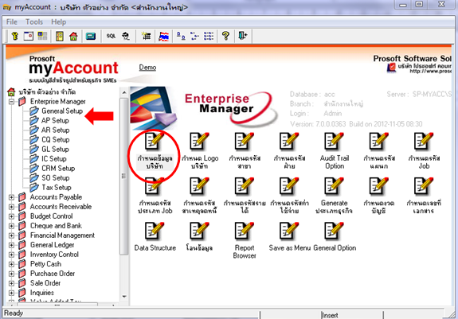Click the Thai flag toolbar icon

pos(164,36)
